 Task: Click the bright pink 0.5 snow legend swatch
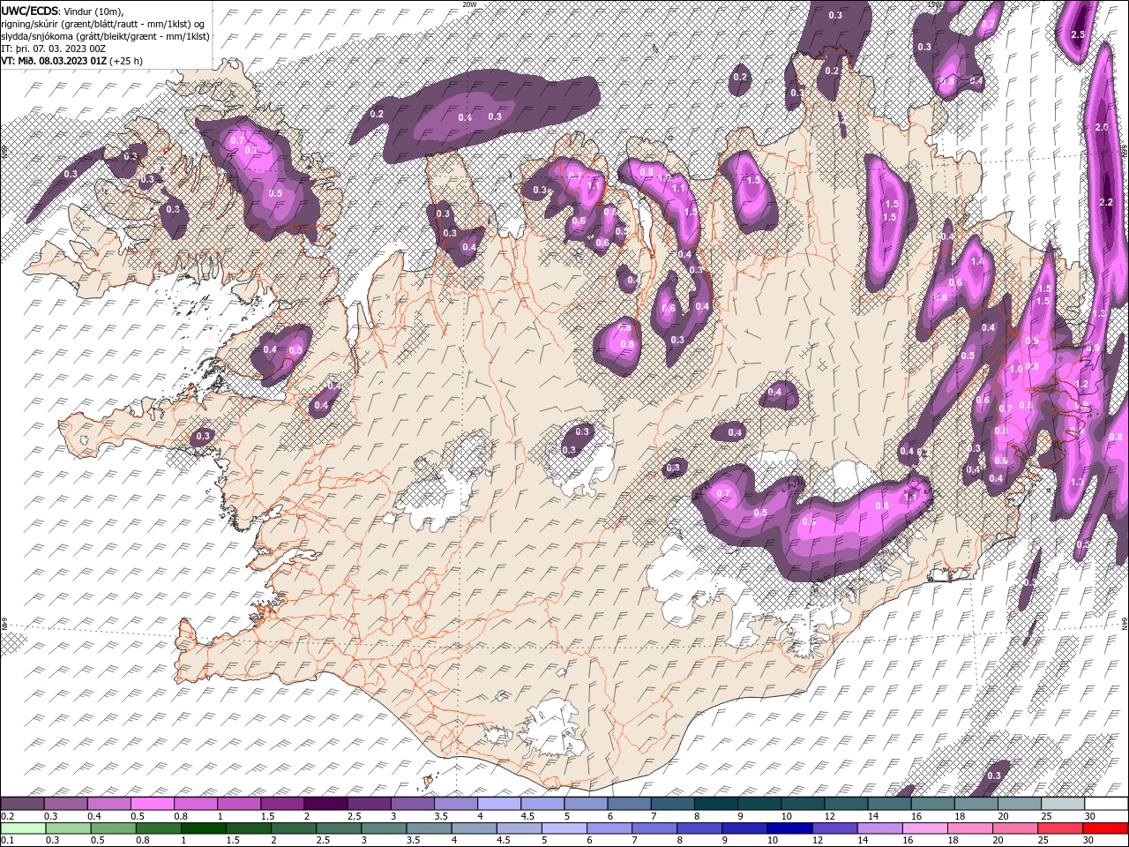click(x=153, y=804)
